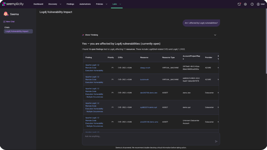Screen dimensions: 267x150
Task: Expand the Discovery dropdown arrow
Action: click(x=60, y=4)
